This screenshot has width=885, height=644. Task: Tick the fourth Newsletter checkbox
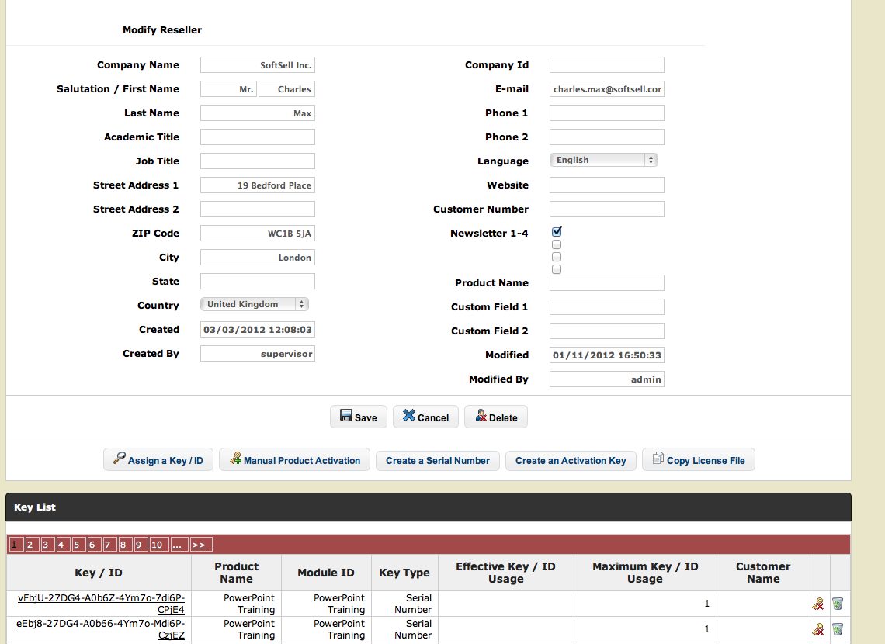[x=557, y=269]
